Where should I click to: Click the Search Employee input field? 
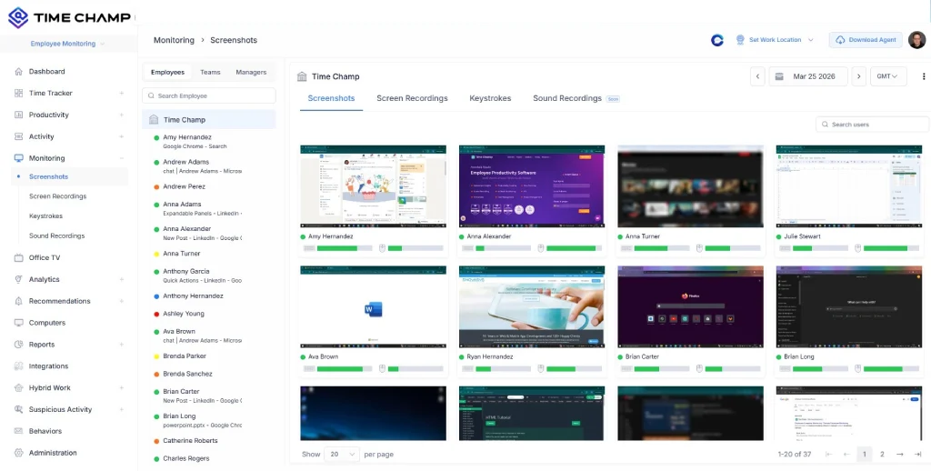(209, 95)
